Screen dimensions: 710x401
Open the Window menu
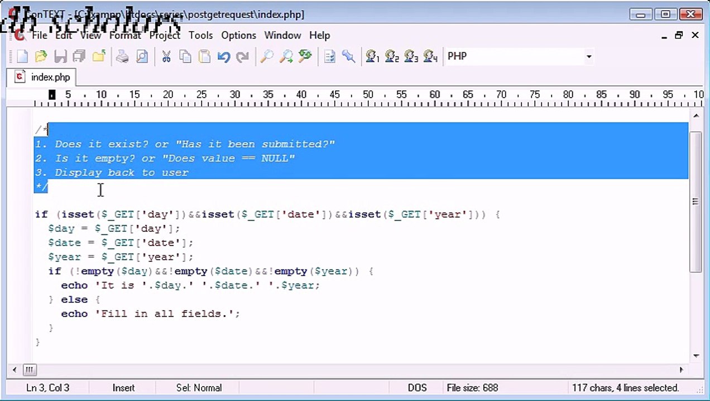(x=282, y=35)
